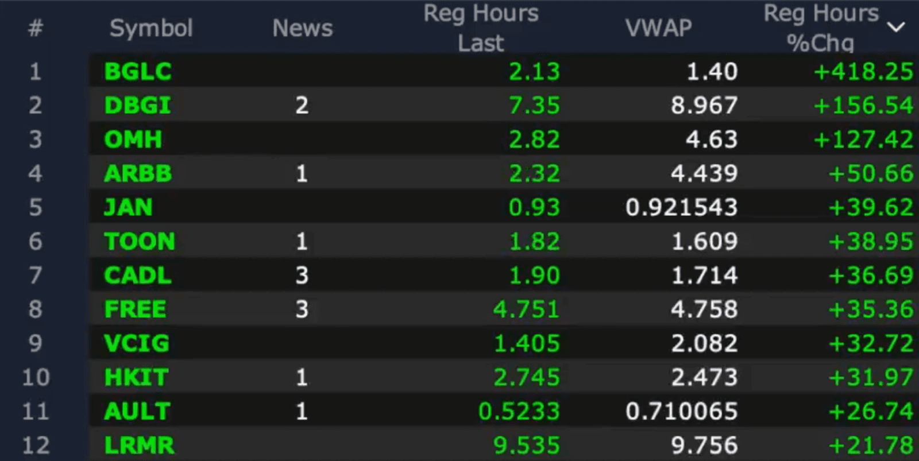This screenshot has height=461, width=919.
Task: Select the OMH symbol
Action: pos(133,139)
